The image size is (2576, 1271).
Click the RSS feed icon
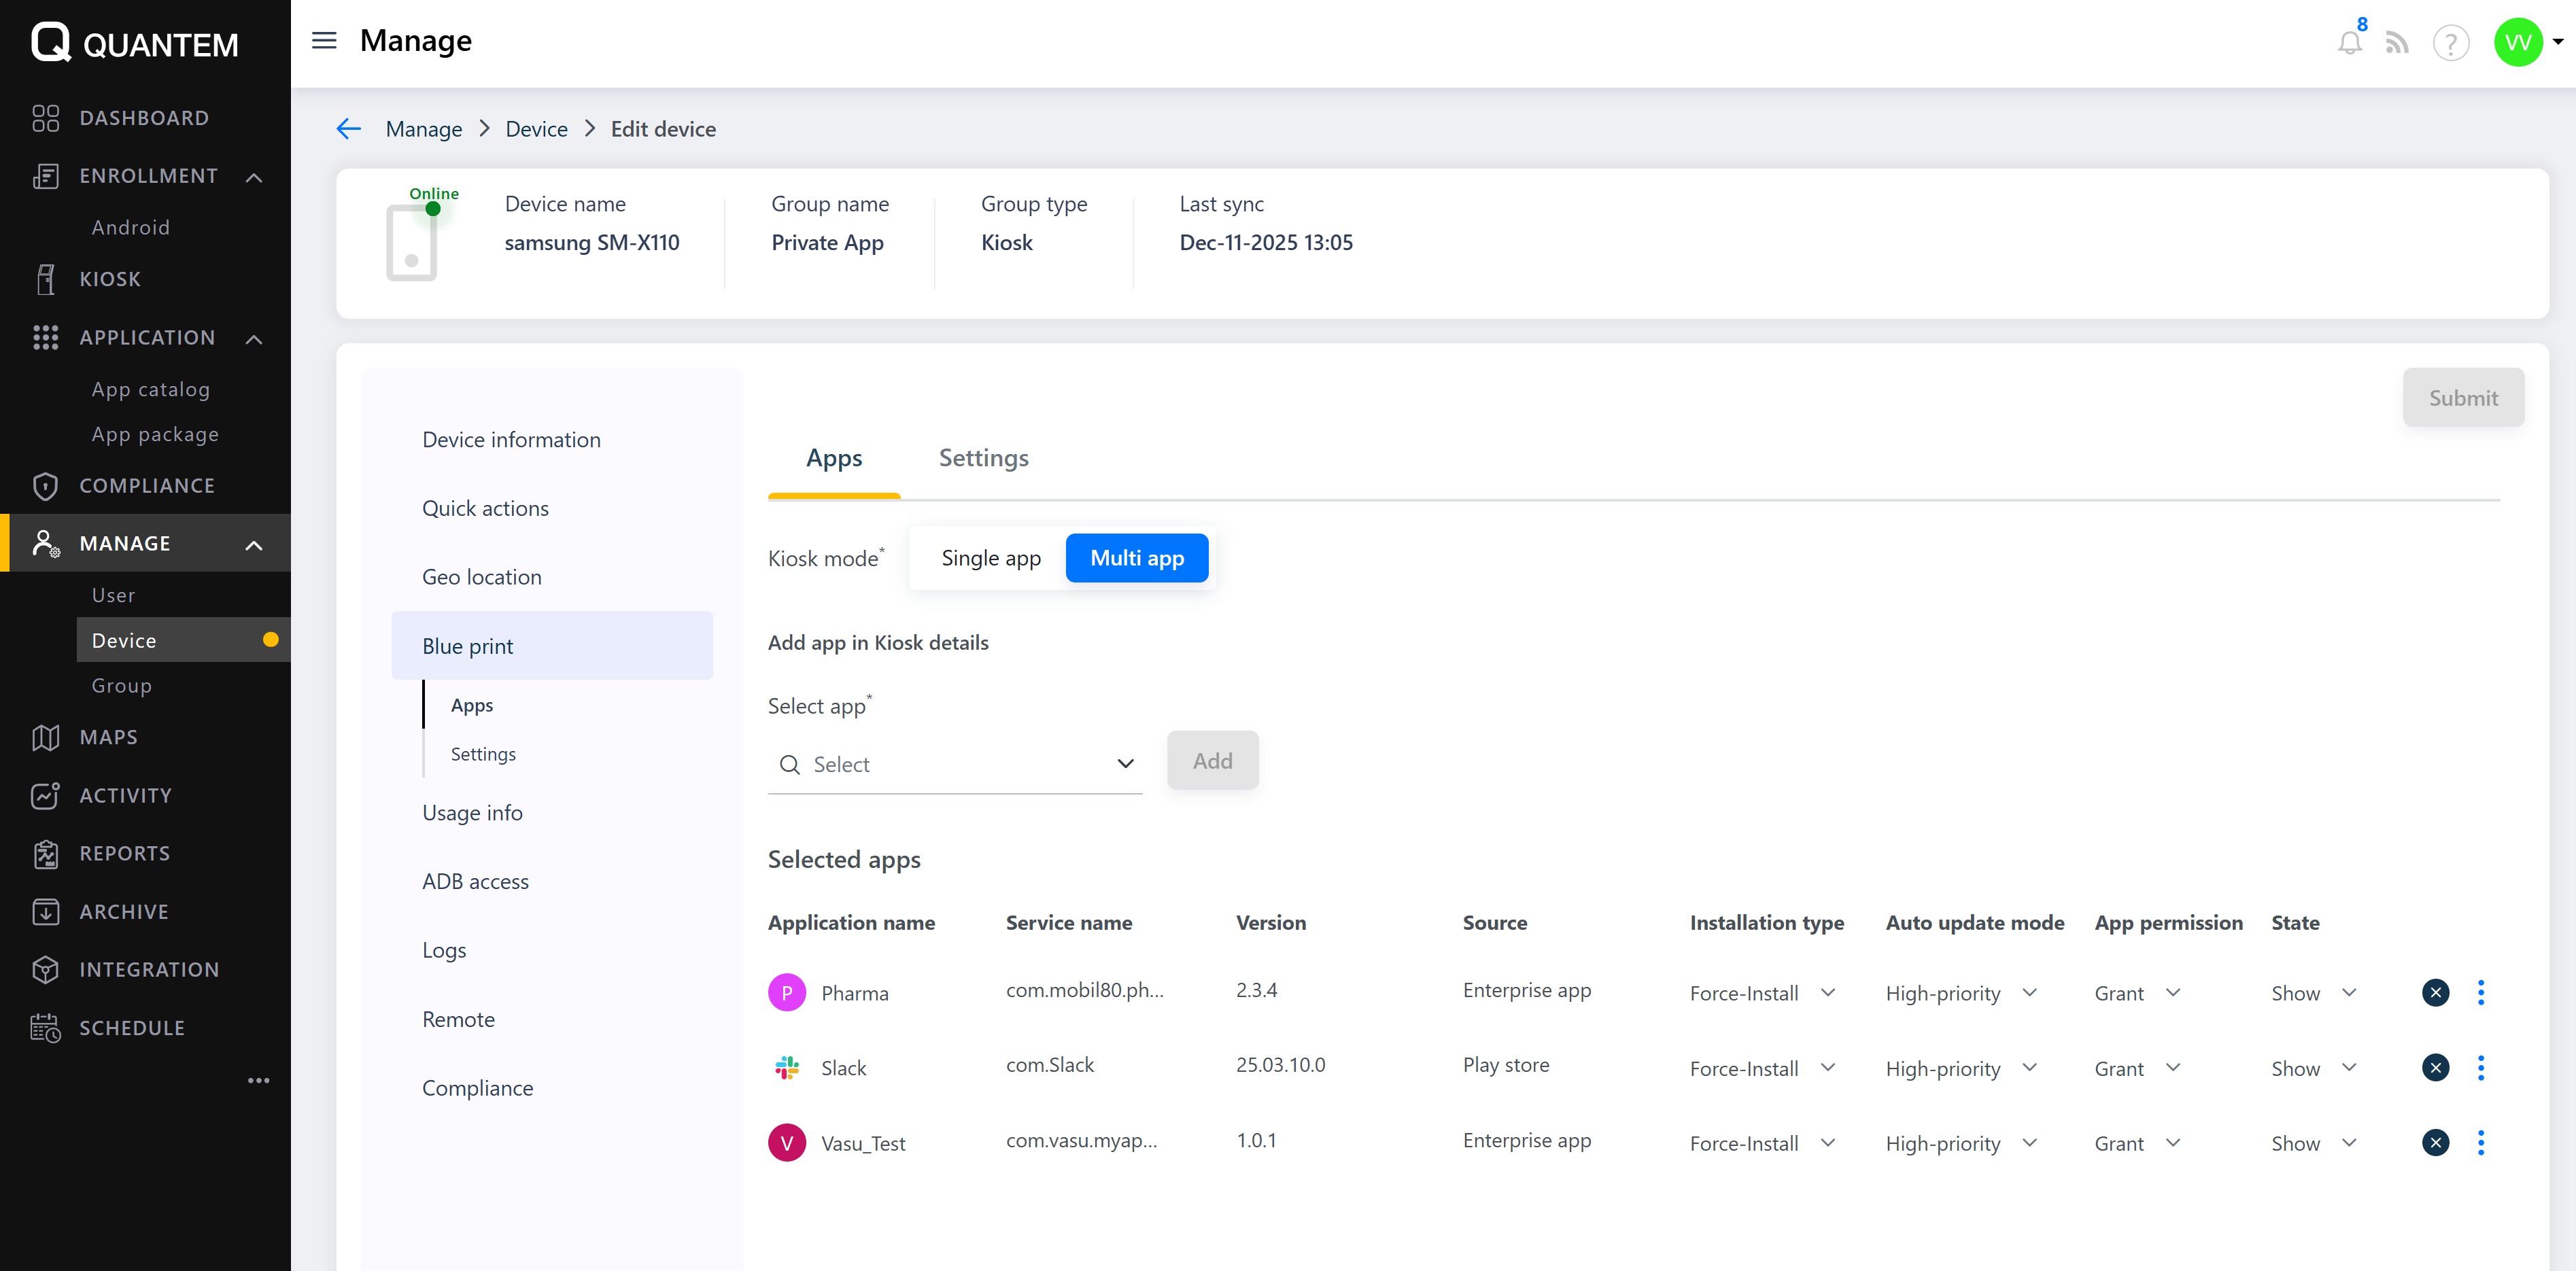pos(2396,42)
